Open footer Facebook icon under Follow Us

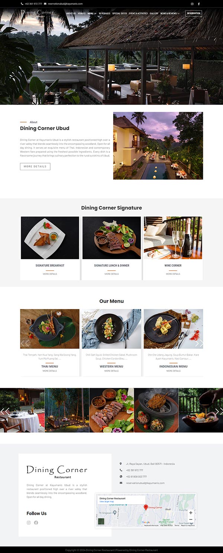coord(36,522)
